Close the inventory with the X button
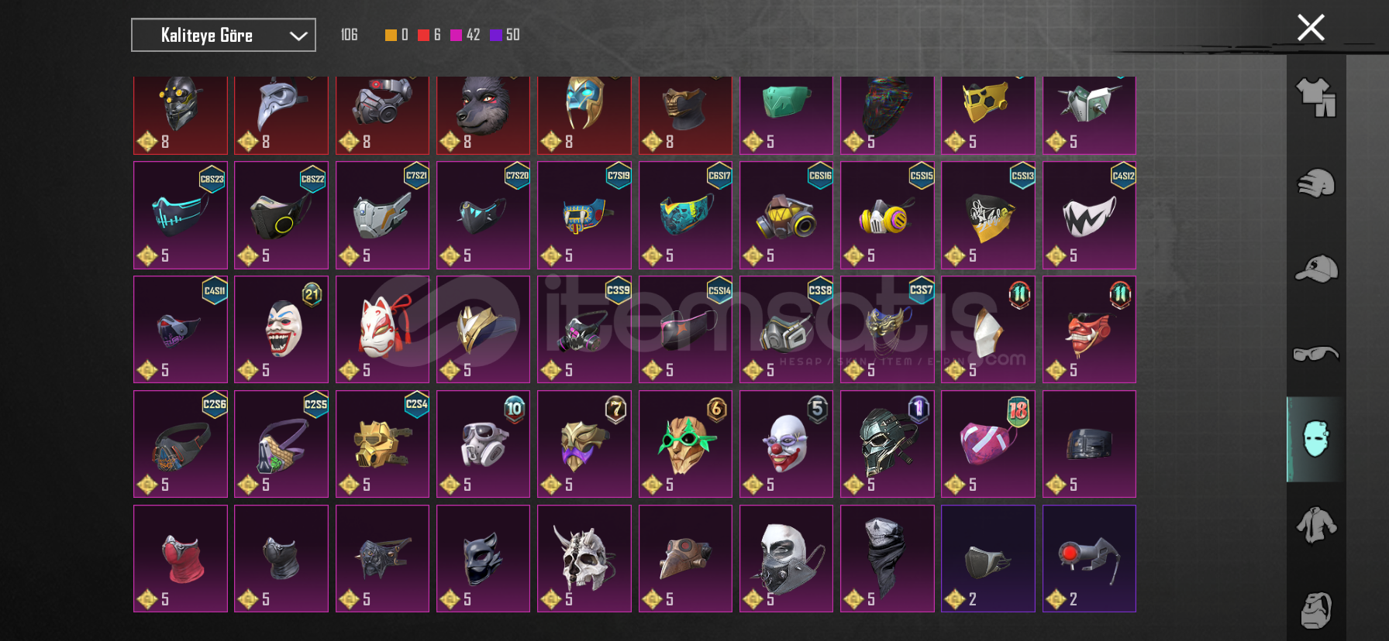 pos(1311,28)
